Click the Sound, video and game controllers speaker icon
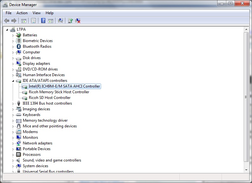The height and width of the screenshot is (183, 252). [x=18, y=160]
